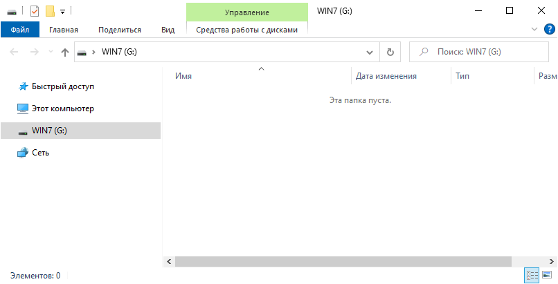
Task: Click WIN7 (G:) in the address bar
Action: pos(119,52)
